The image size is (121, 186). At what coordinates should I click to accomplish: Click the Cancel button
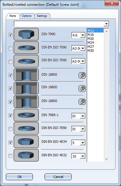click(x=58, y=177)
